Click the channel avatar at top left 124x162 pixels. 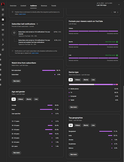3,4
